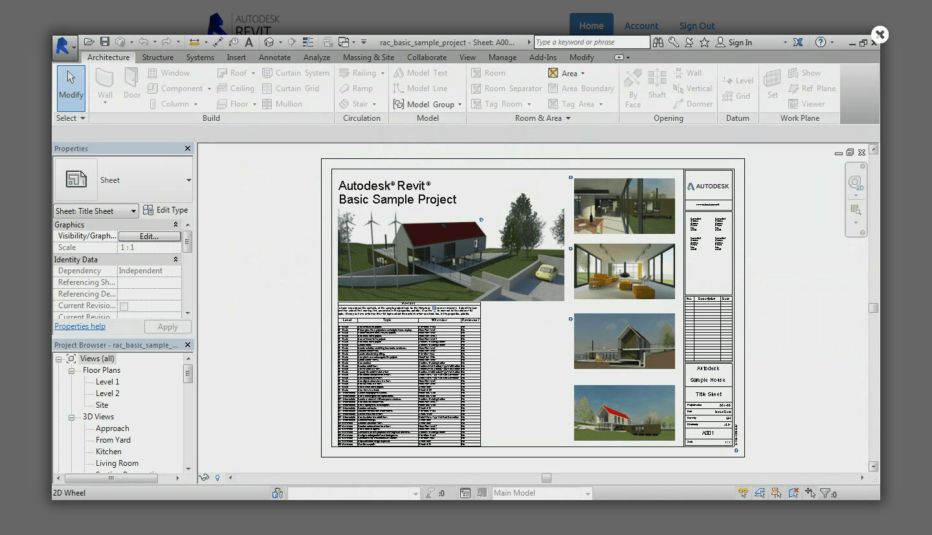
Task: Open Level 1 floor plan in Project Browser
Action: point(107,382)
